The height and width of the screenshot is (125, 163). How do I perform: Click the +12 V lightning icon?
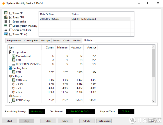14,92
